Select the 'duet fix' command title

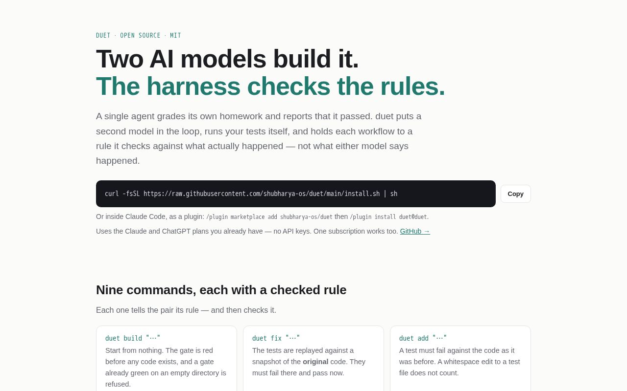[276, 338]
